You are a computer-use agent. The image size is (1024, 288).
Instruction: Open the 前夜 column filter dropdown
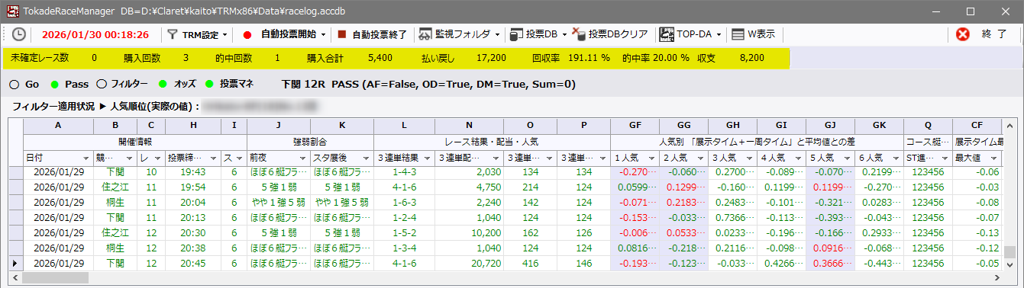pyautogui.click(x=303, y=158)
